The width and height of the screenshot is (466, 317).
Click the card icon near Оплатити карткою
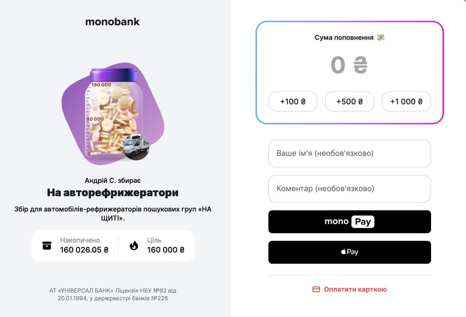316,289
